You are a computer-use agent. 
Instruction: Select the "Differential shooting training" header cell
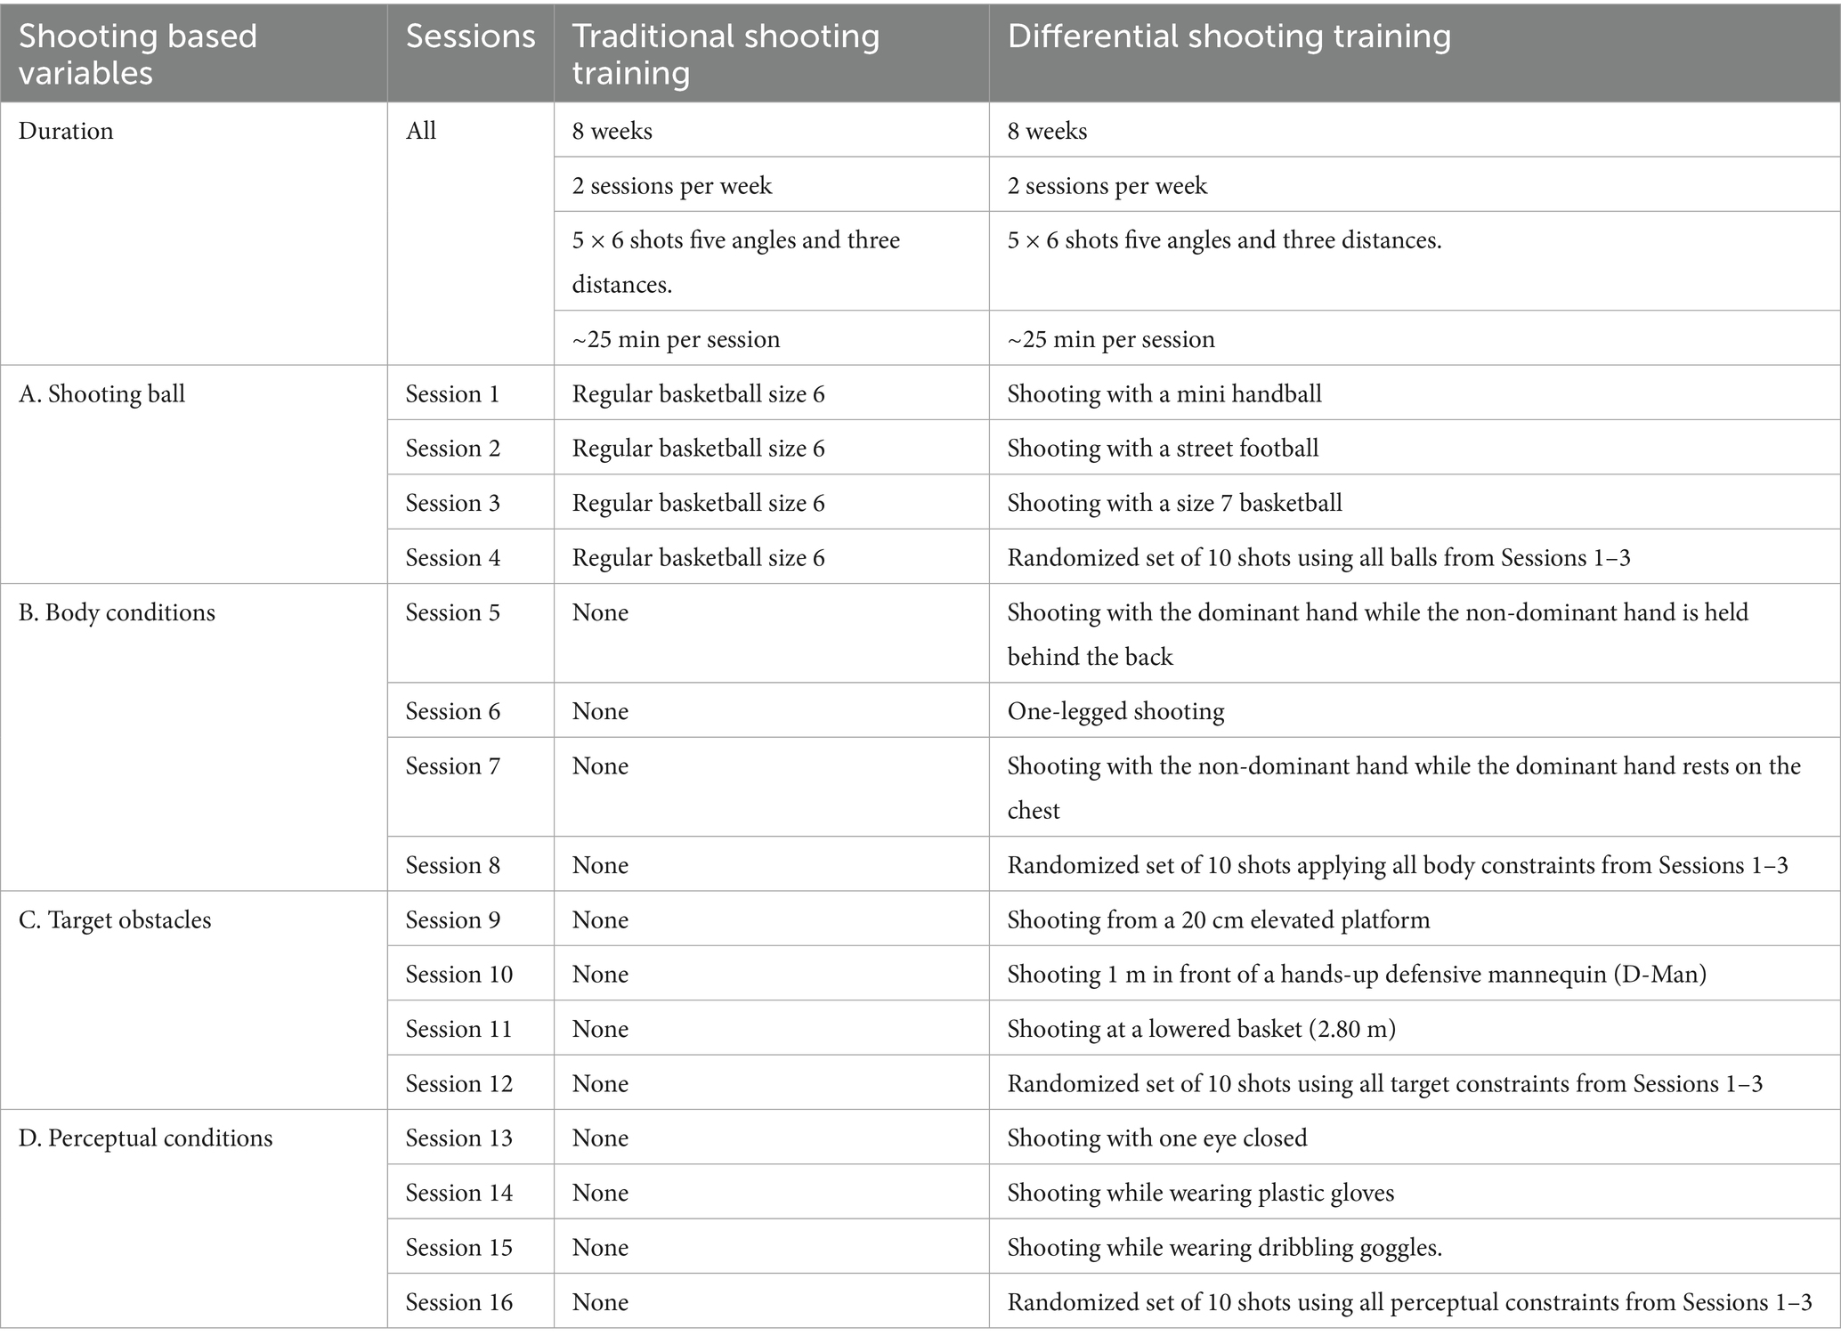[1229, 36]
